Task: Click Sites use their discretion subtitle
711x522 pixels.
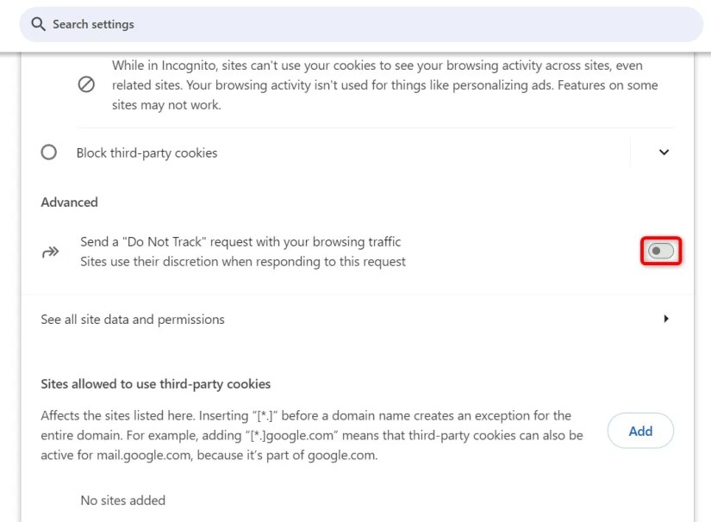Action: pos(243,262)
